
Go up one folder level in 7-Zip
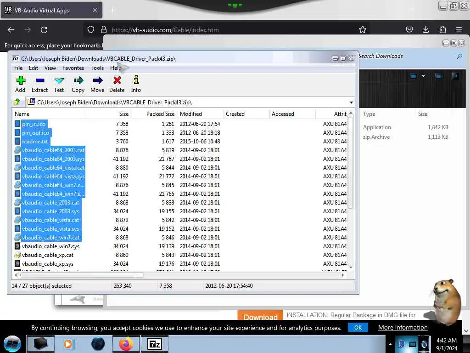click(x=17, y=102)
